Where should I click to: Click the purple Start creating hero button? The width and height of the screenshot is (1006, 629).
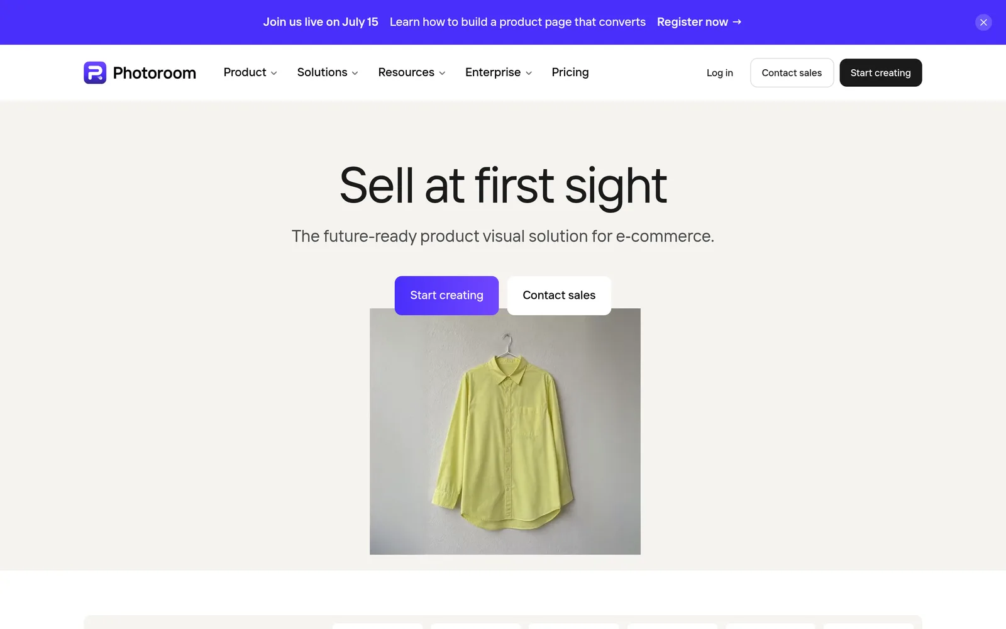point(446,296)
